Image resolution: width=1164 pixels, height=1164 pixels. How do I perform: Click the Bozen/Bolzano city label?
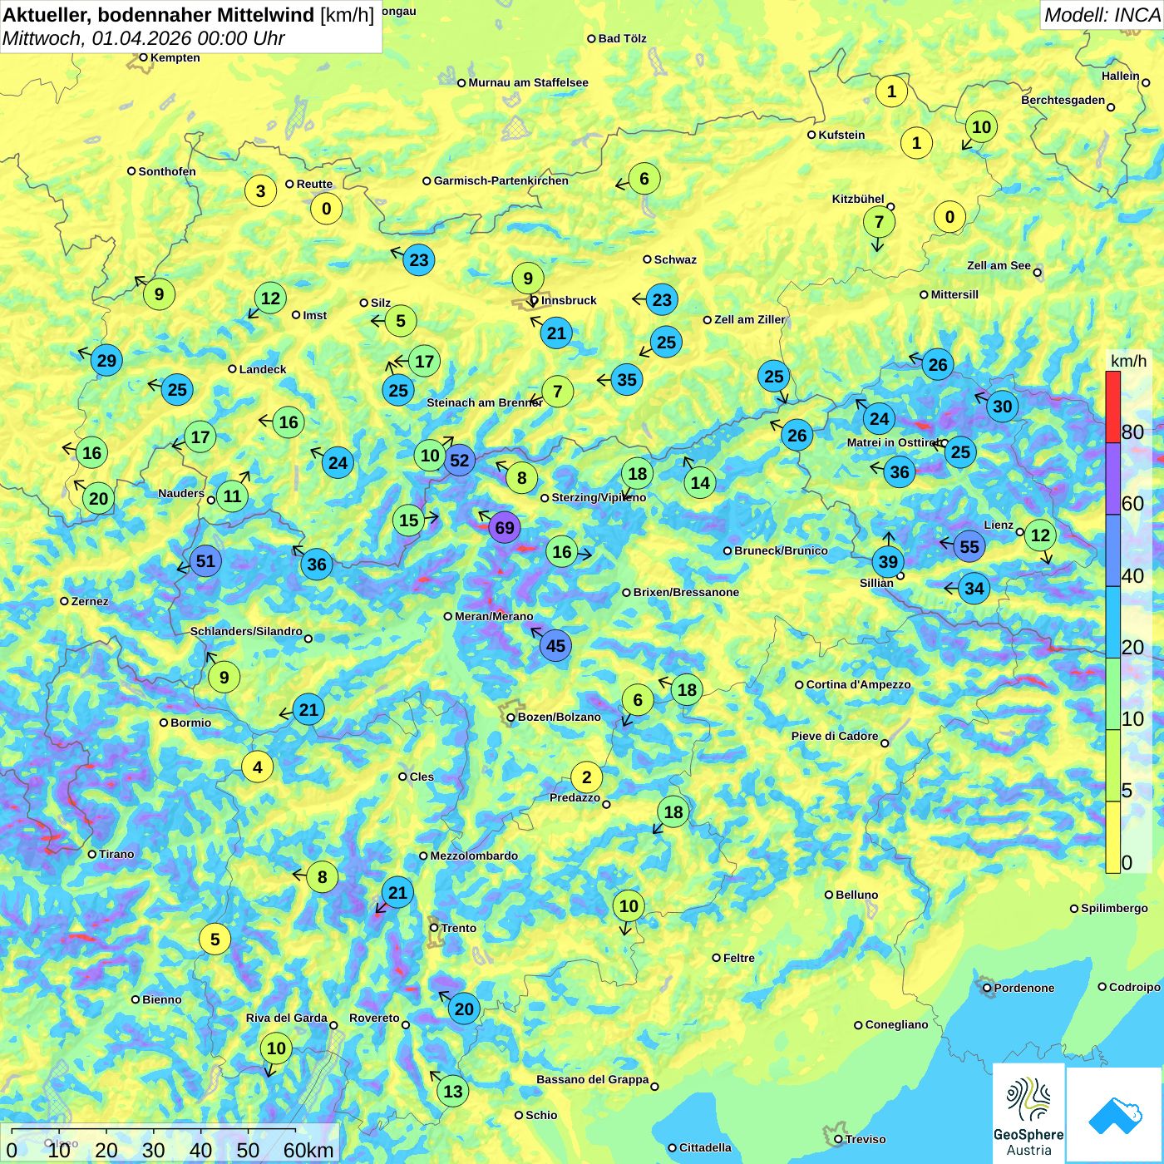coord(559,717)
